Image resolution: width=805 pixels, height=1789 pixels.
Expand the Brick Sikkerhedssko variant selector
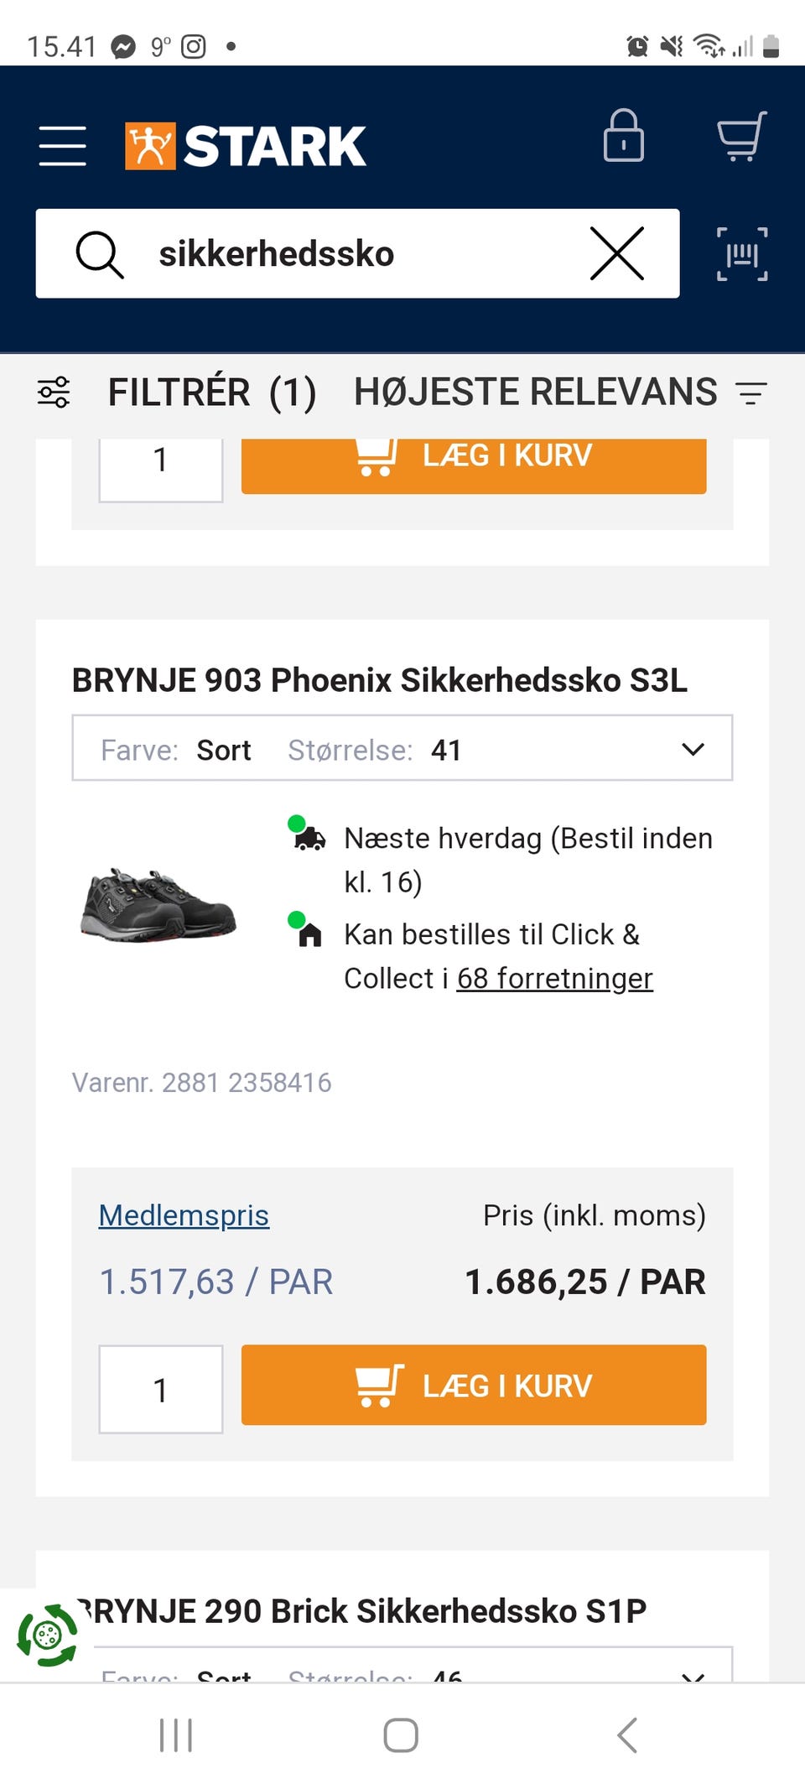[693, 1677]
